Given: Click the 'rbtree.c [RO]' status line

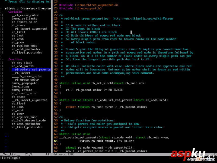Looking at the screenshot, I should click(63, 154).
